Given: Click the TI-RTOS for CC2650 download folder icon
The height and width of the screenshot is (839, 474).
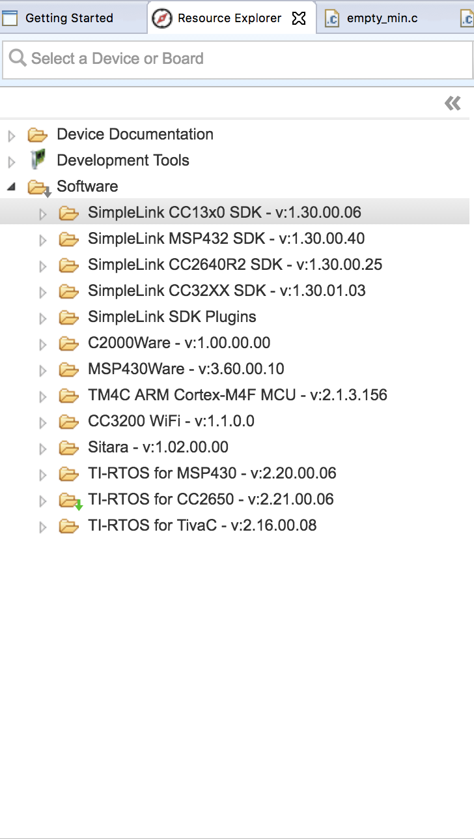Looking at the screenshot, I should point(70,501).
